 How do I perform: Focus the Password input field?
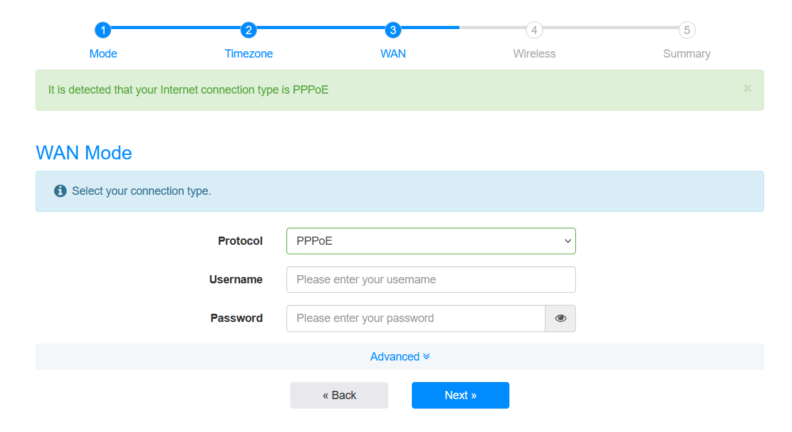pyautogui.click(x=416, y=318)
